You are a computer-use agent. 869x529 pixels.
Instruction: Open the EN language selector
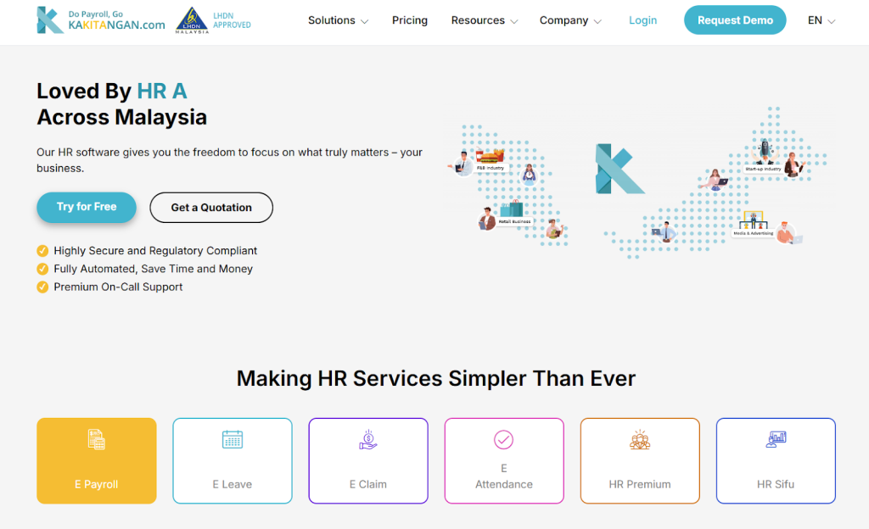(x=821, y=20)
